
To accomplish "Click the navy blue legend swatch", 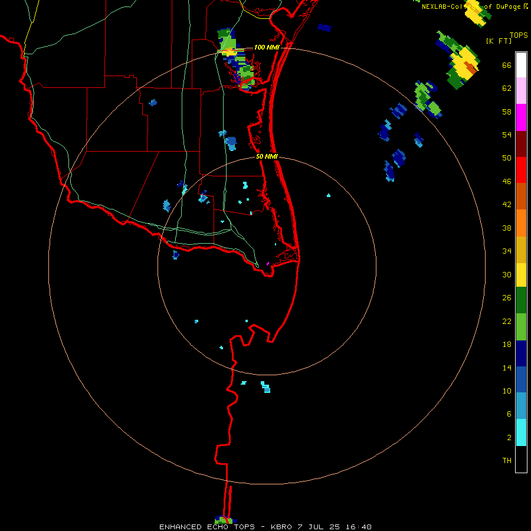I will click(x=521, y=353).
